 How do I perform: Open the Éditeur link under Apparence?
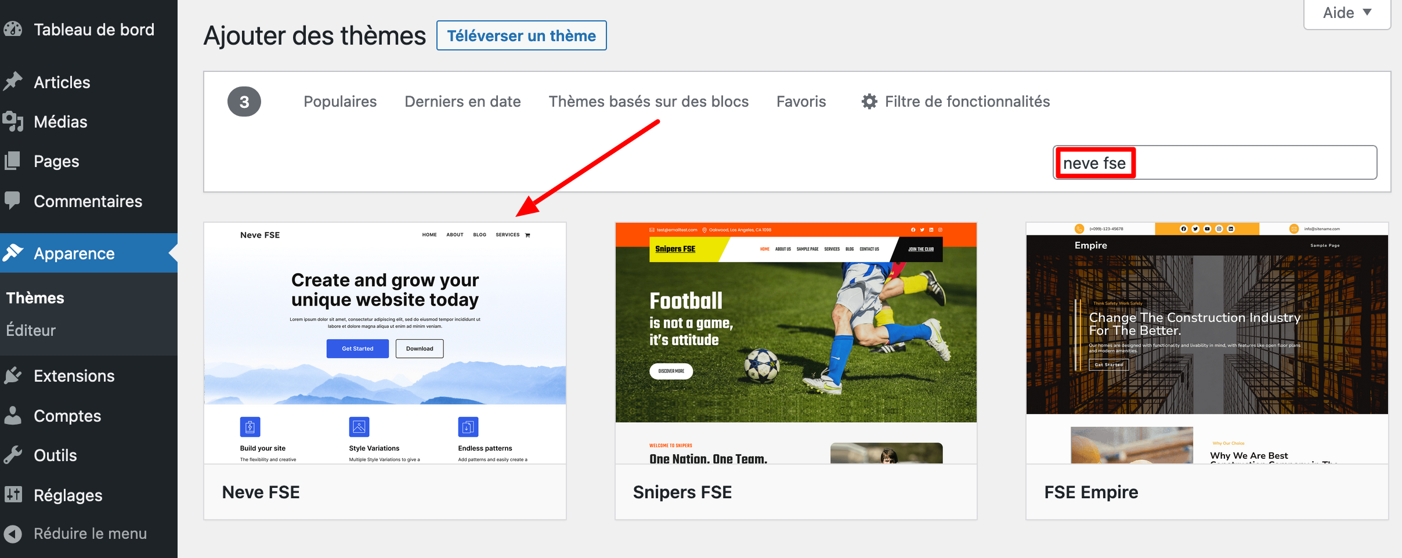coord(31,330)
